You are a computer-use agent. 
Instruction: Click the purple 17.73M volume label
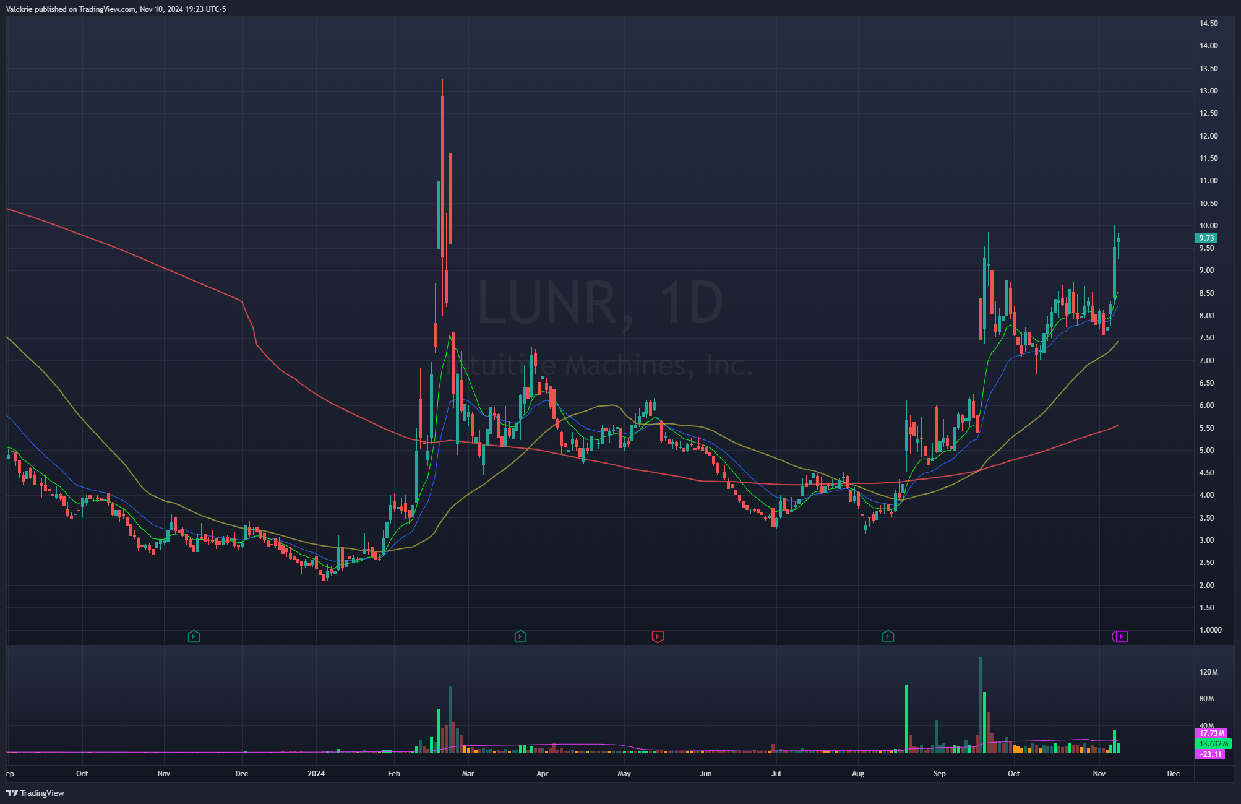pyautogui.click(x=1211, y=733)
